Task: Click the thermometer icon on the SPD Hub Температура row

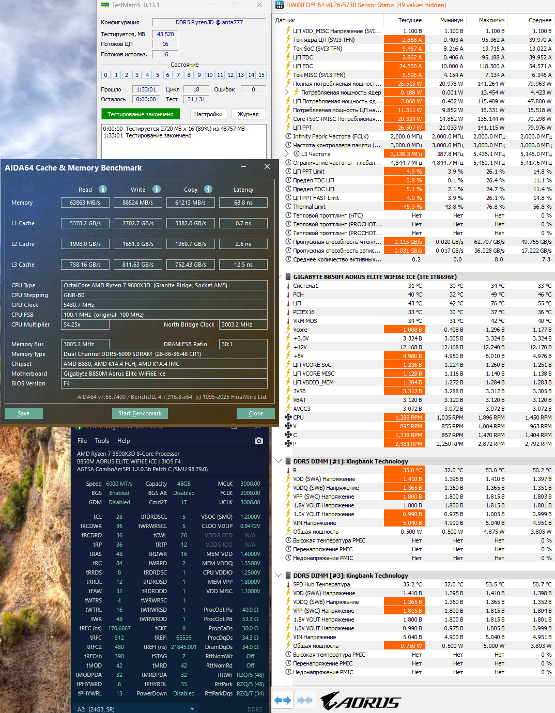Action: pos(288,584)
